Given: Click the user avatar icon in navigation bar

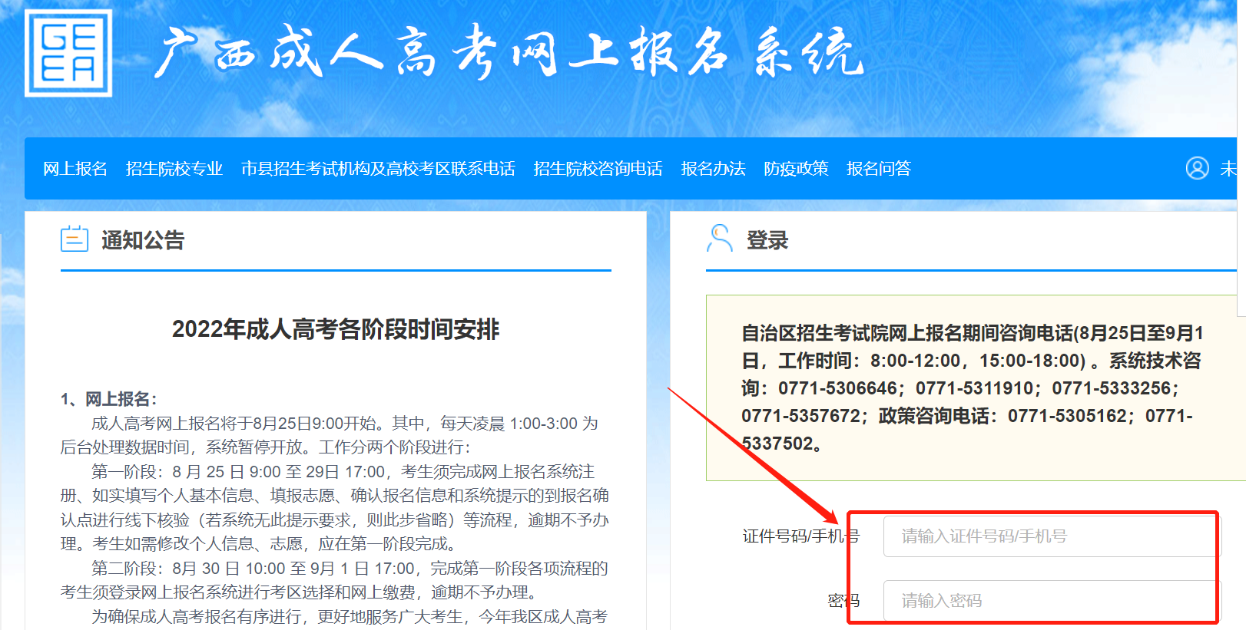Looking at the screenshot, I should 1197,168.
